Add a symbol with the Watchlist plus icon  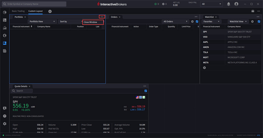[204, 68]
